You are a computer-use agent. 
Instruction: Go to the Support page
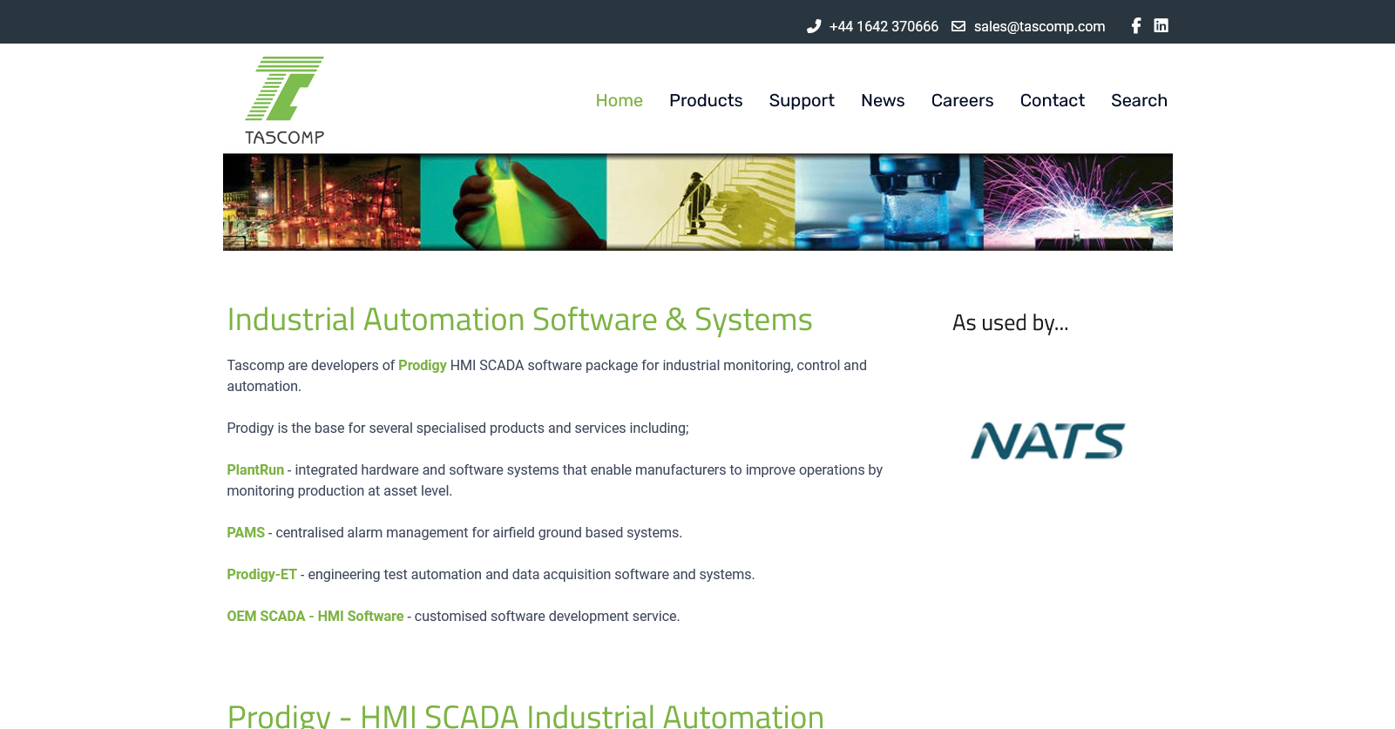[x=802, y=100]
